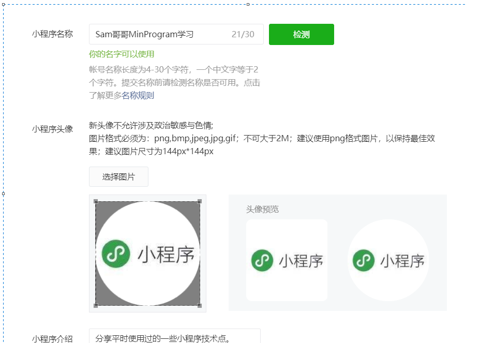The image size is (480, 343).
Task: Grab bottom-right crop handle of avatar
Action: click(x=200, y=305)
